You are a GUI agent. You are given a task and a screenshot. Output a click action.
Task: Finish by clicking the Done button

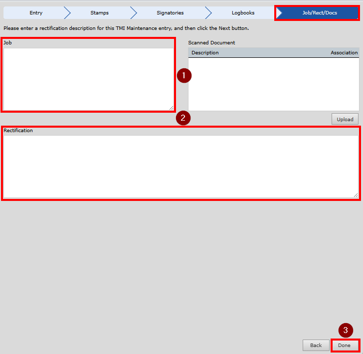click(x=345, y=345)
